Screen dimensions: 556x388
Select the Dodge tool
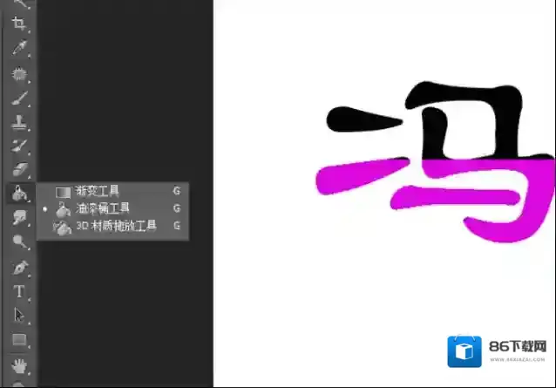(x=19, y=242)
